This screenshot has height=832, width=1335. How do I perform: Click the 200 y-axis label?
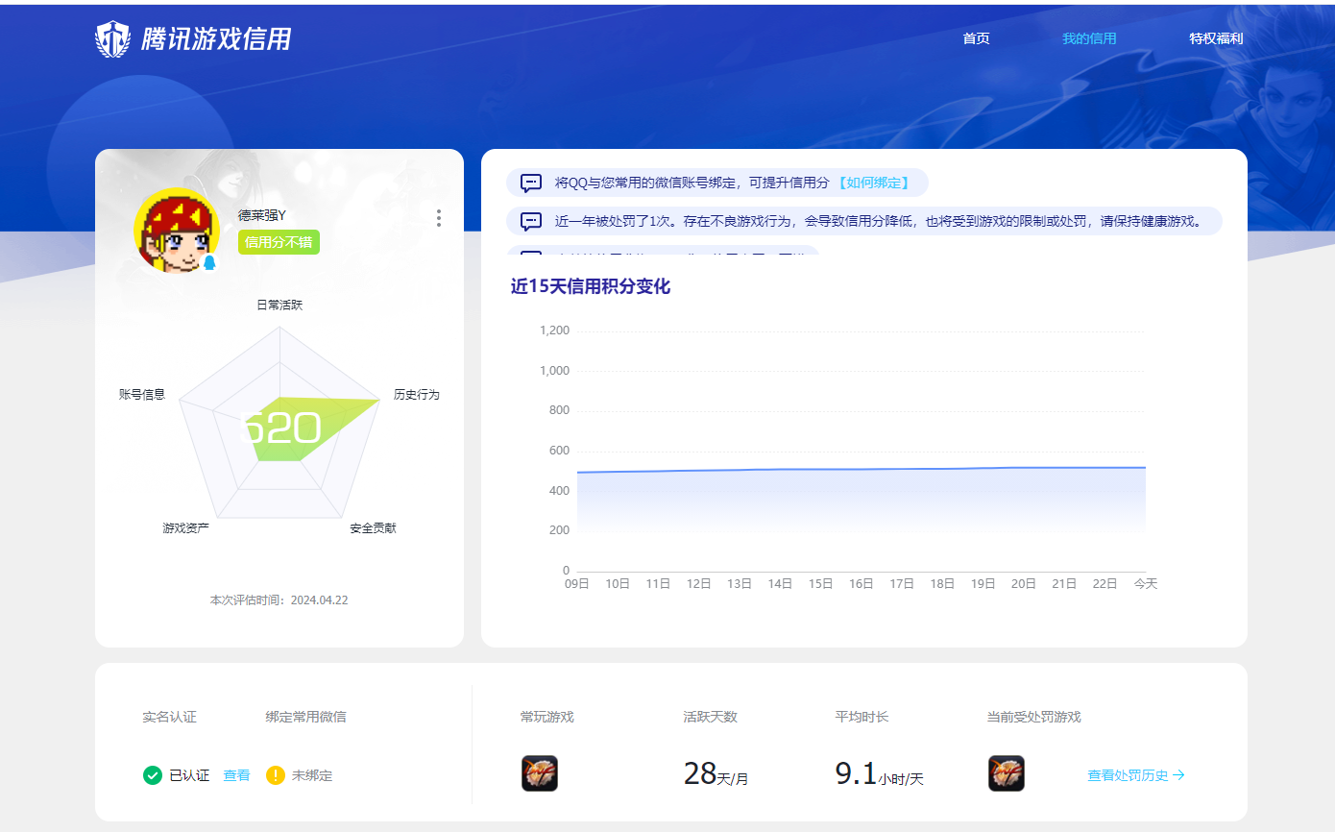pyautogui.click(x=559, y=530)
